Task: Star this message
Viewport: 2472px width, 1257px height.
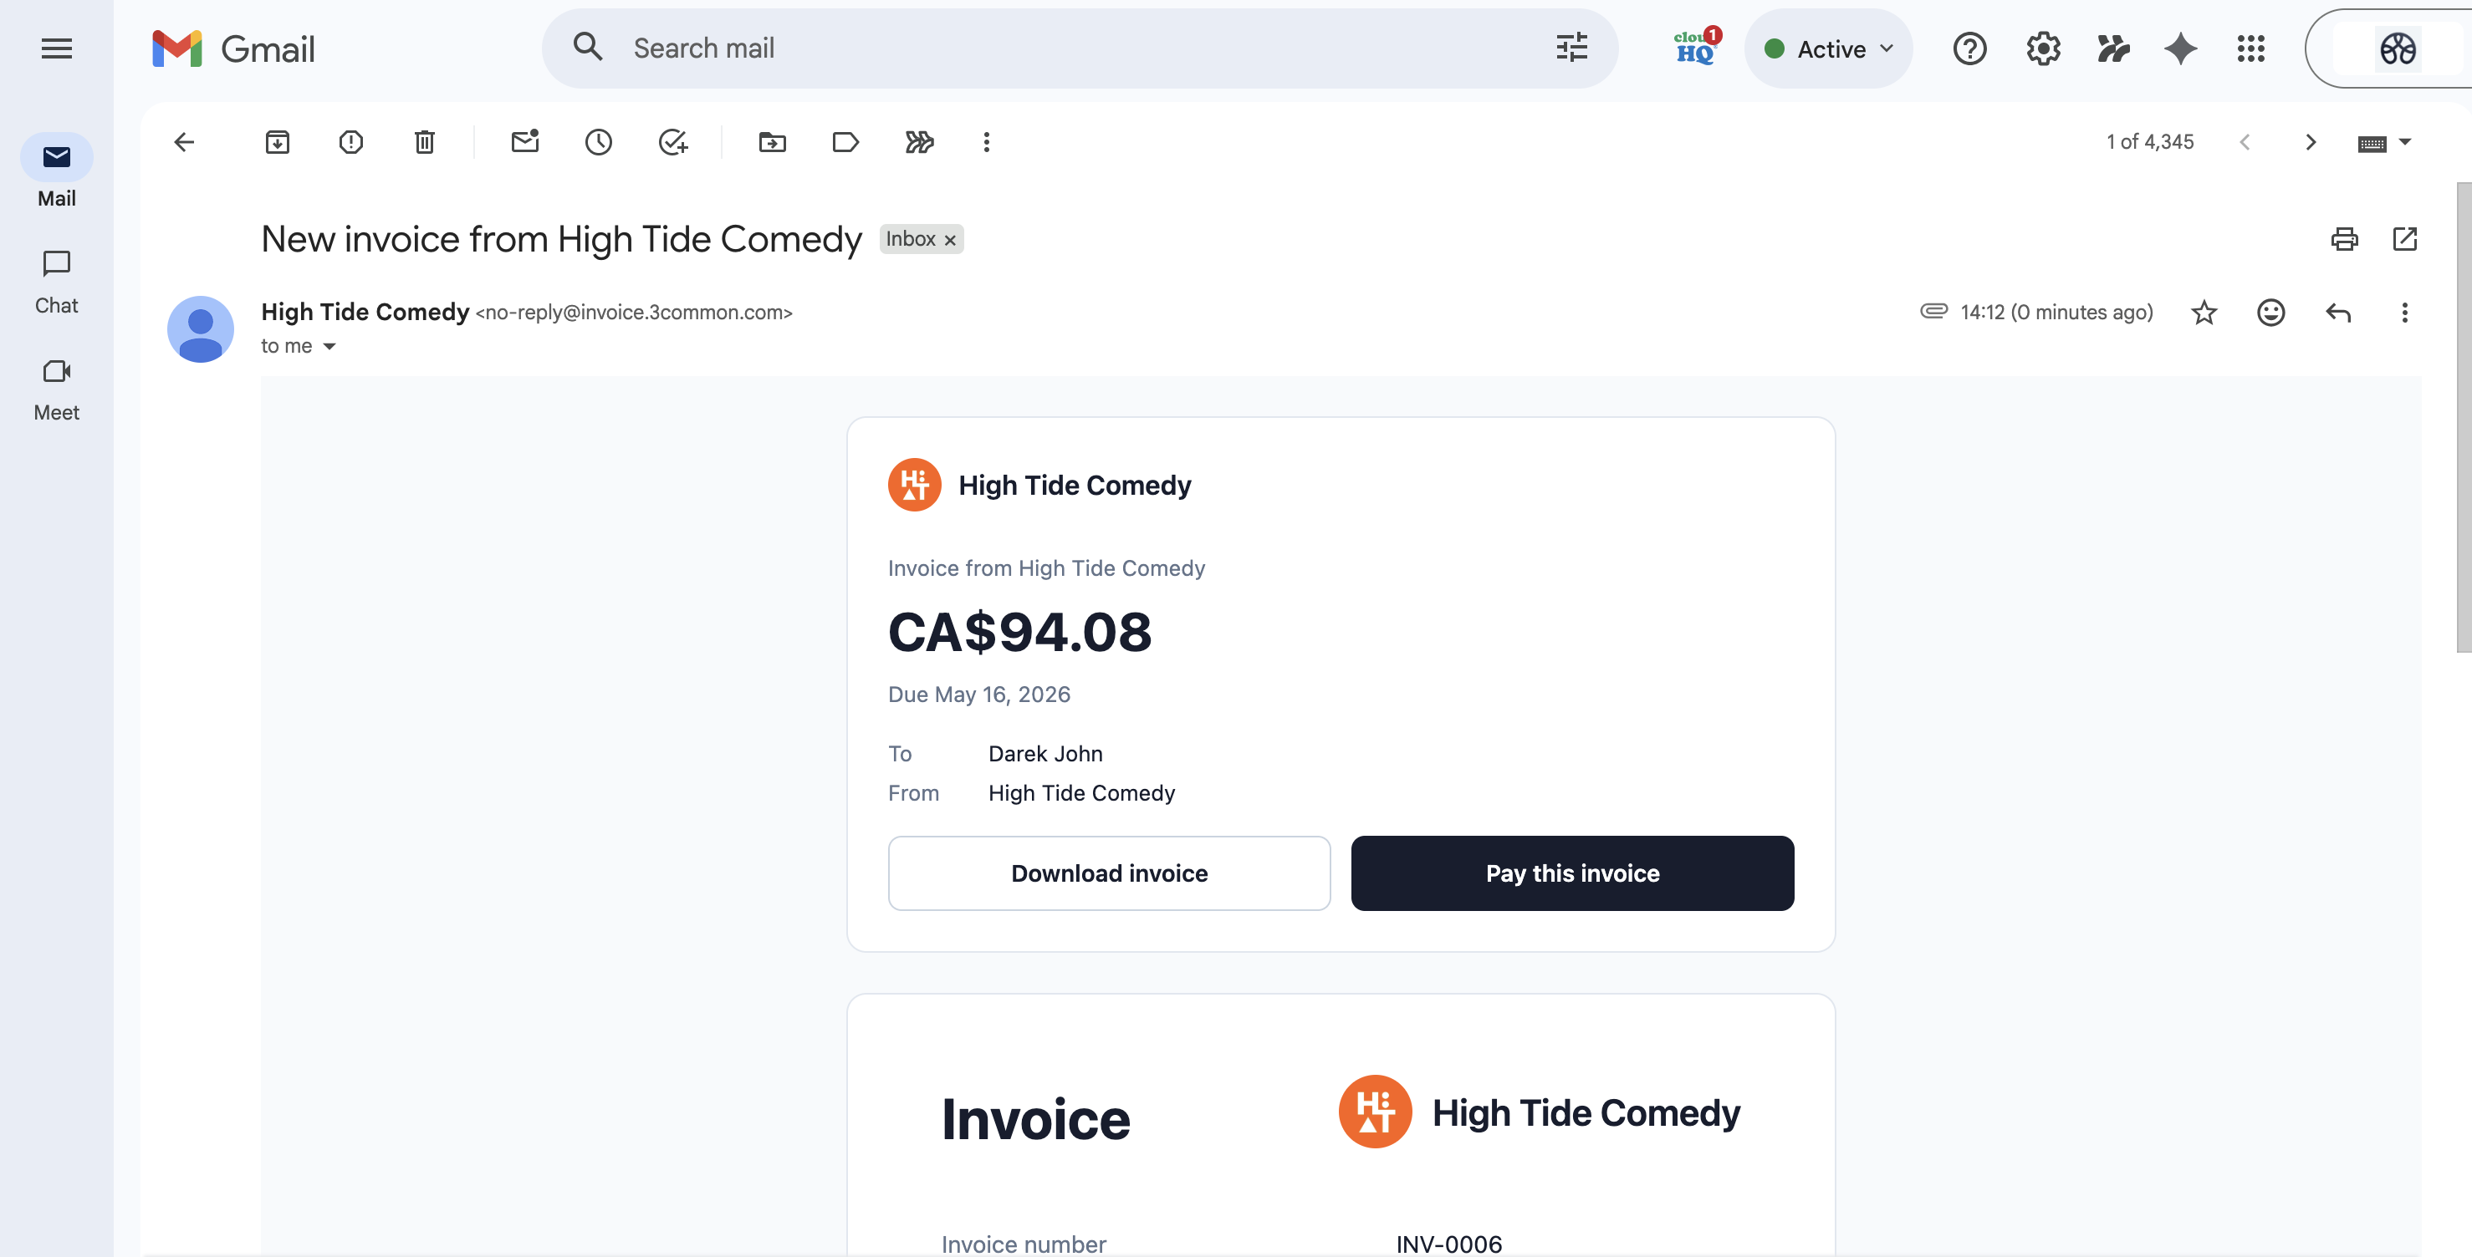Action: [x=2204, y=313]
